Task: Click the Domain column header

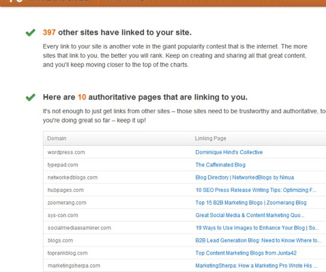Action: coord(57,138)
